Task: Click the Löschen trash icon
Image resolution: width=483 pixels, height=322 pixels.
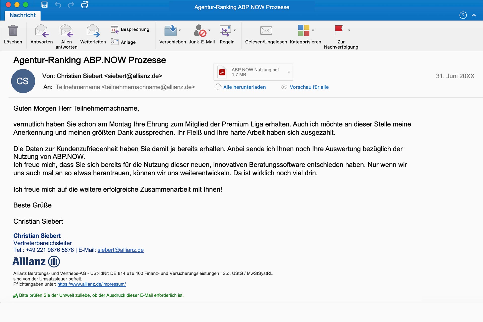Action: 13,31
